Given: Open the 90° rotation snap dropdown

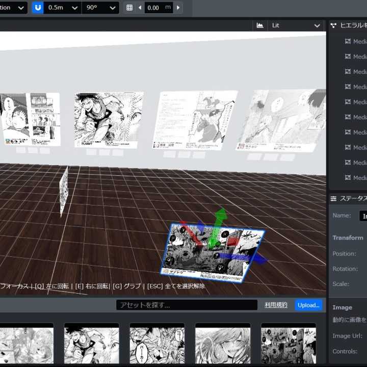Looking at the screenshot, I should coord(100,8).
